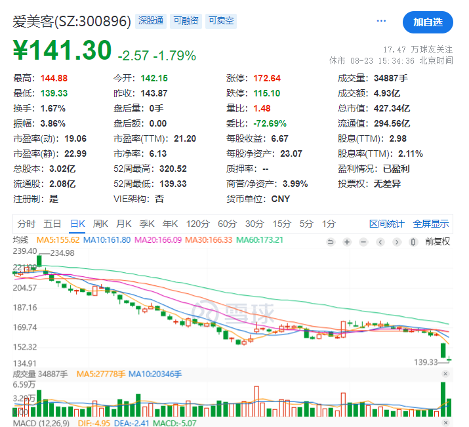Click the 货币单位 value CNY
Screen dimensions: 469x427
[x=281, y=199]
